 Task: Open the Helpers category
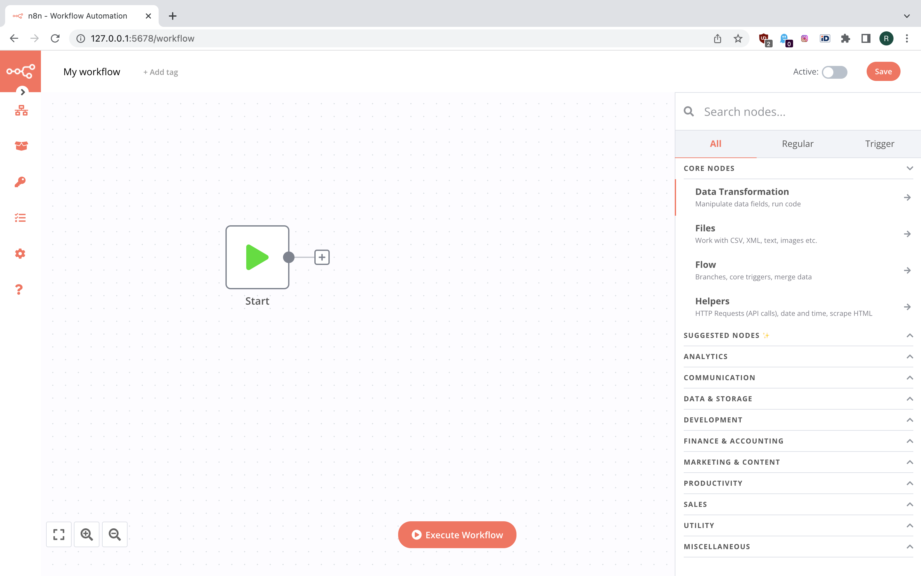798,307
